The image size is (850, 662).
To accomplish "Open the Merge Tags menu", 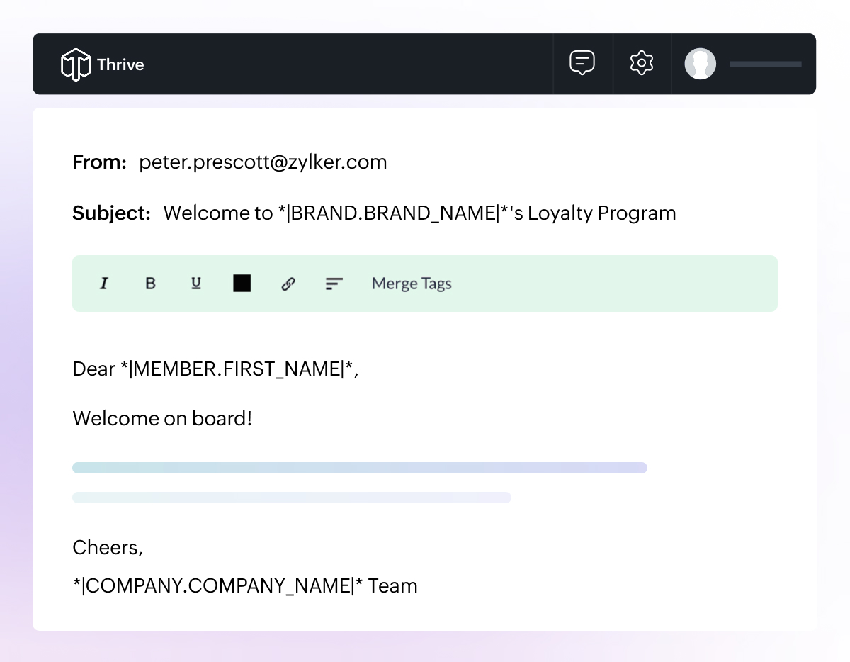I will (x=412, y=284).
